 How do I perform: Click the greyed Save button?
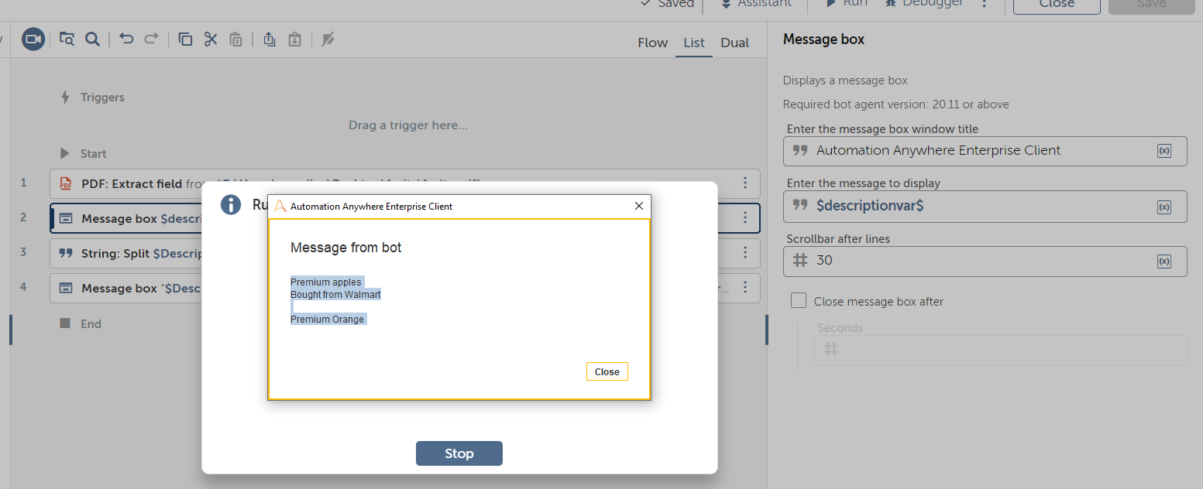[1151, 5]
